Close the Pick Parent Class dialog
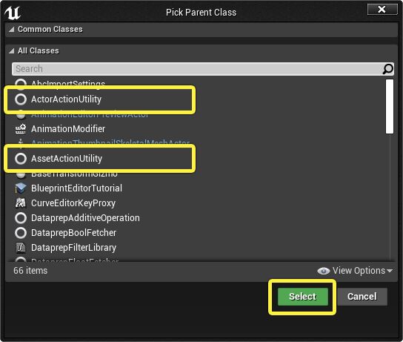403x342 pixels. click(x=382, y=10)
